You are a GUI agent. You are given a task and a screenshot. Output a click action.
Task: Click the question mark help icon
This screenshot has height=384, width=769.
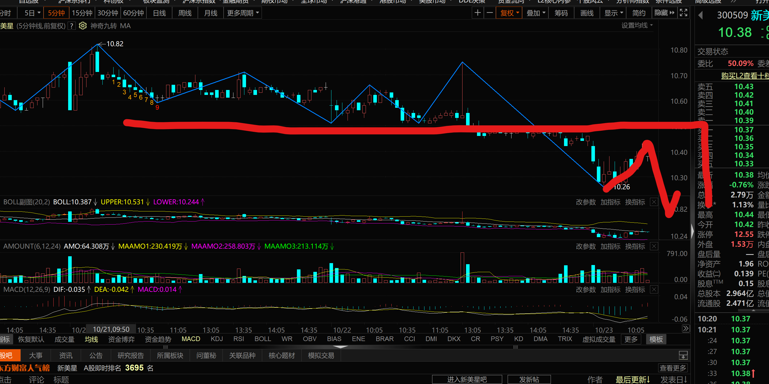(71, 26)
